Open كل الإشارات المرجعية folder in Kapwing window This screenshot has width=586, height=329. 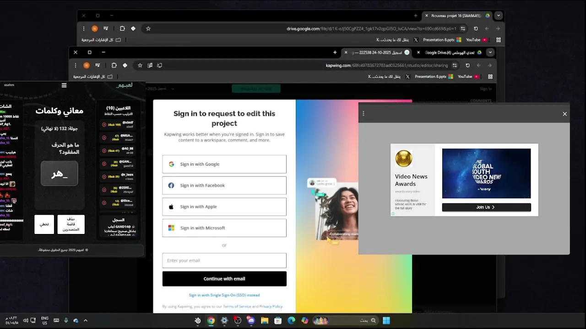pyautogui.click(x=92, y=77)
